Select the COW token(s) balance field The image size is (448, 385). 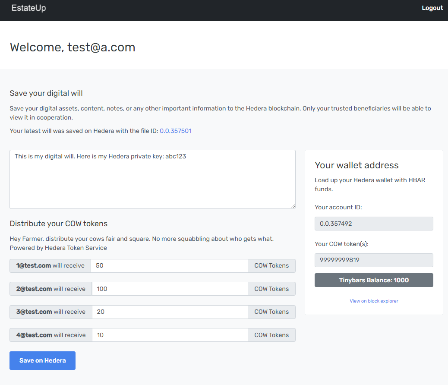[x=374, y=260]
